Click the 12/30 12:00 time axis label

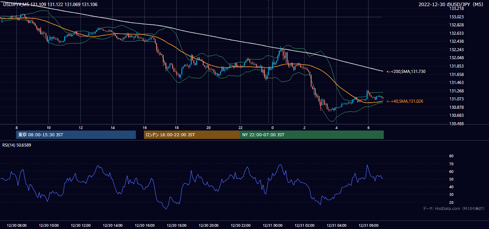point(80,226)
